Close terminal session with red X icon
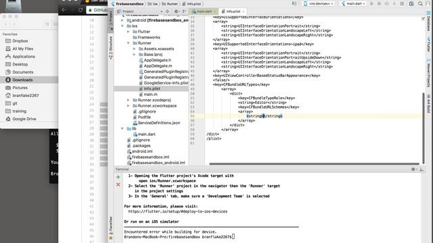The image size is (433, 243). 118,184
